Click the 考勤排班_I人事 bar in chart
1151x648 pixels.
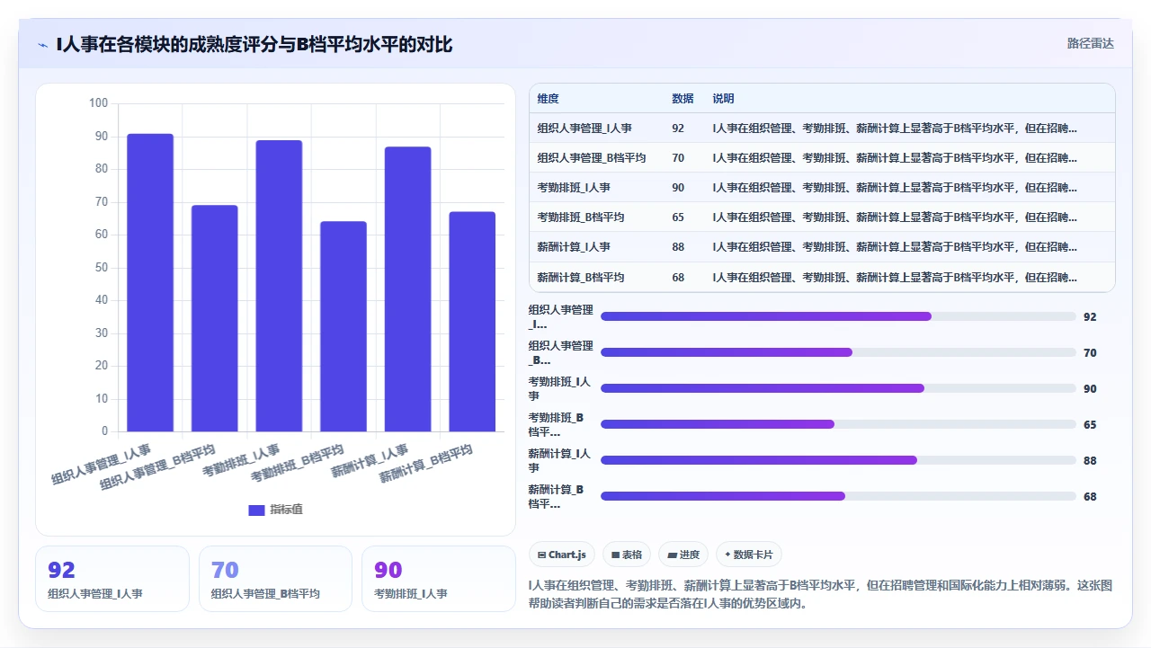[x=279, y=286]
